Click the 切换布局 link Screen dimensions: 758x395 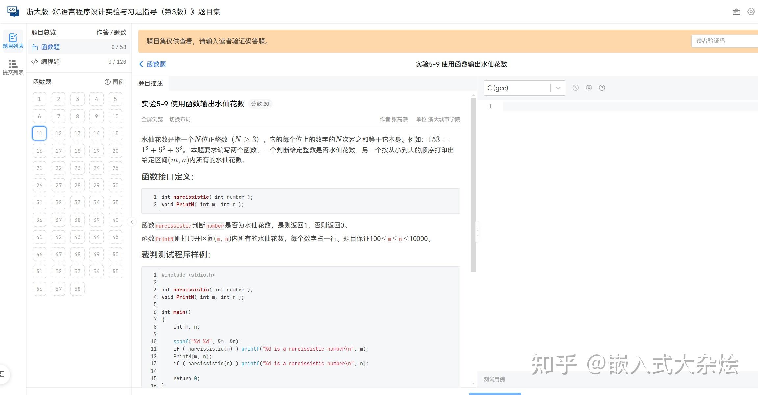(180, 119)
